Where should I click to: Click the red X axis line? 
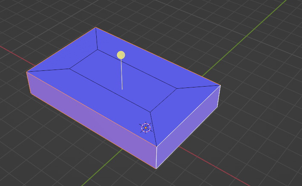point(13,51)
